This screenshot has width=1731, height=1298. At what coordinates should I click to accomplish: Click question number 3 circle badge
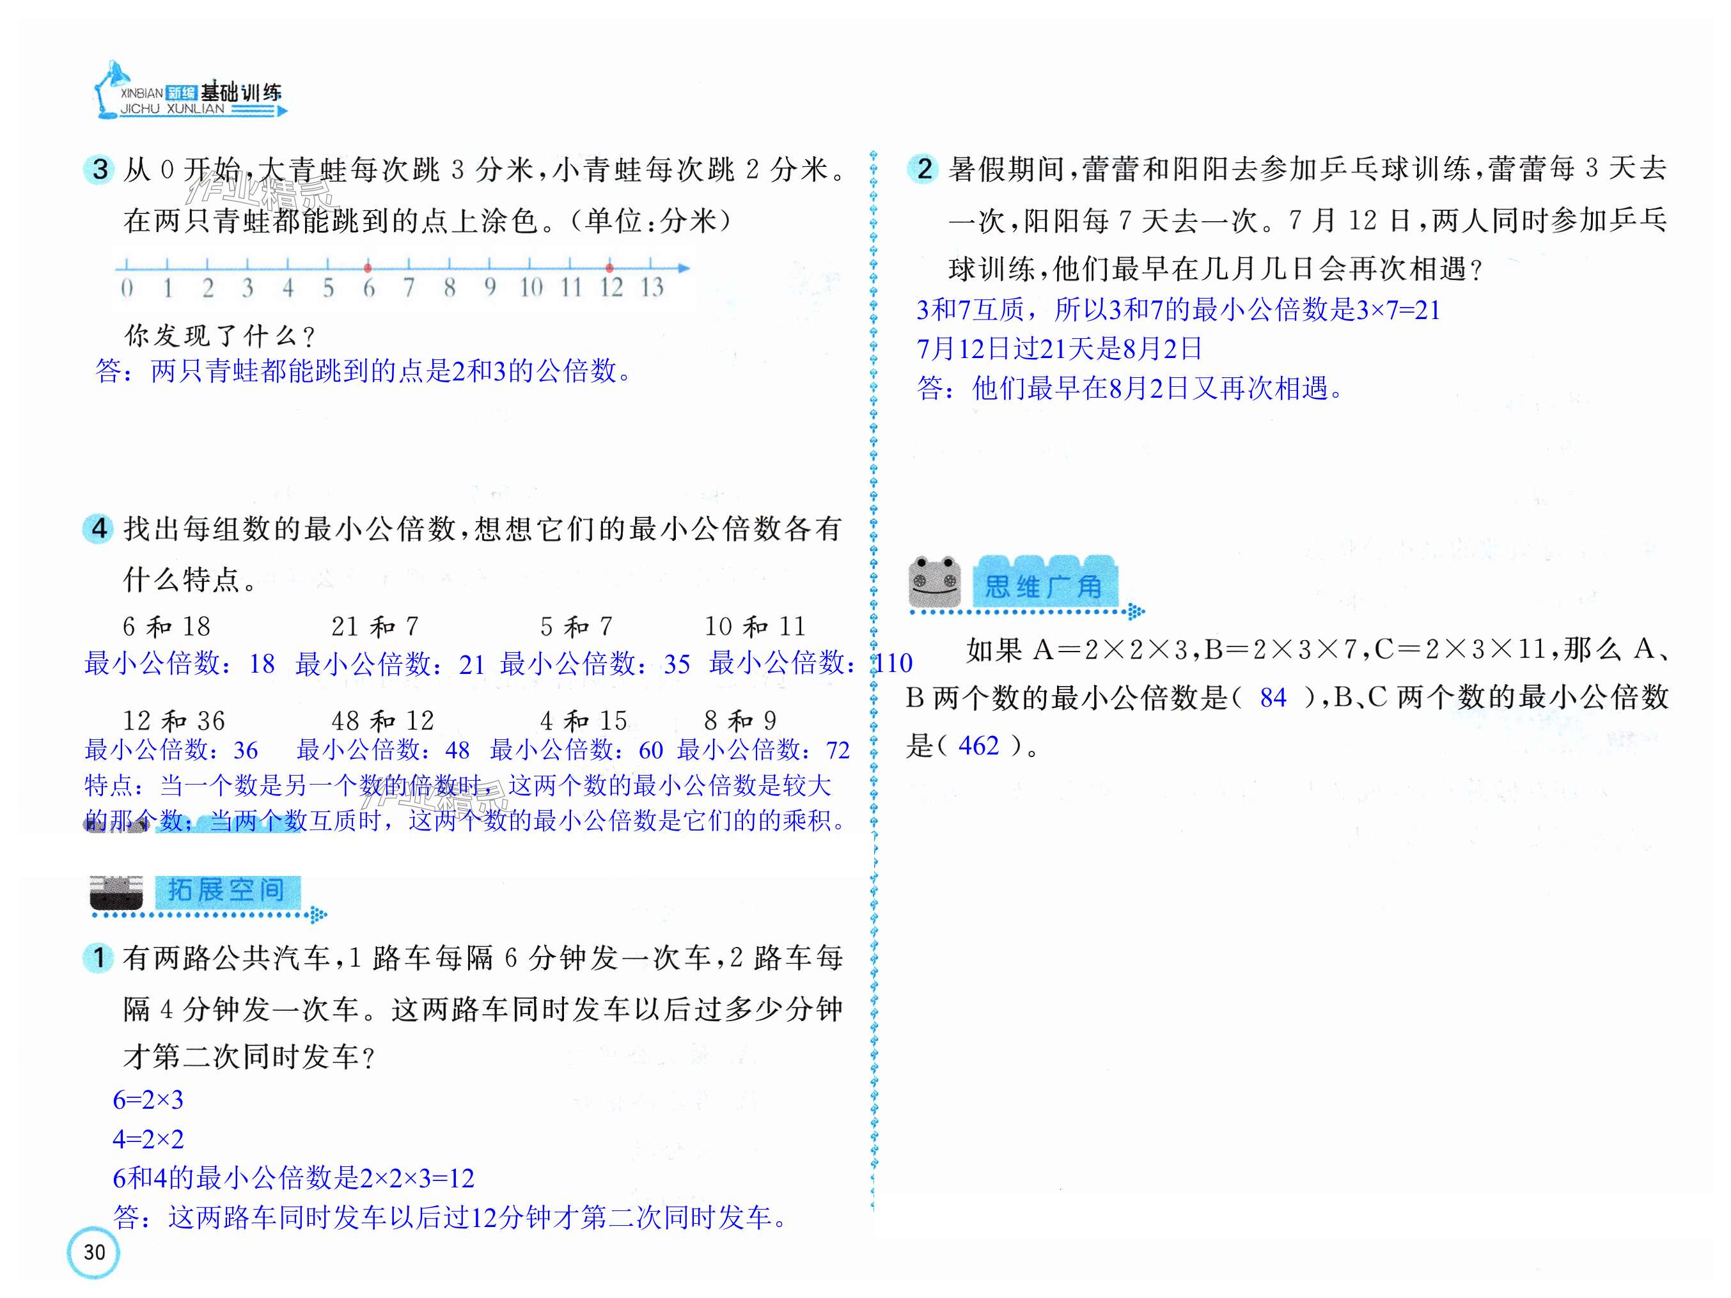coord(100,169)
